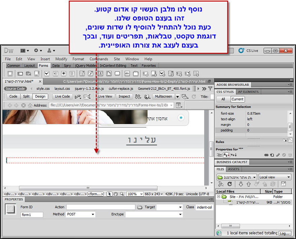This screenshot has height=239, width=296.
Task: Open the 100% zoom level dropdown
Action: [135, 194]
